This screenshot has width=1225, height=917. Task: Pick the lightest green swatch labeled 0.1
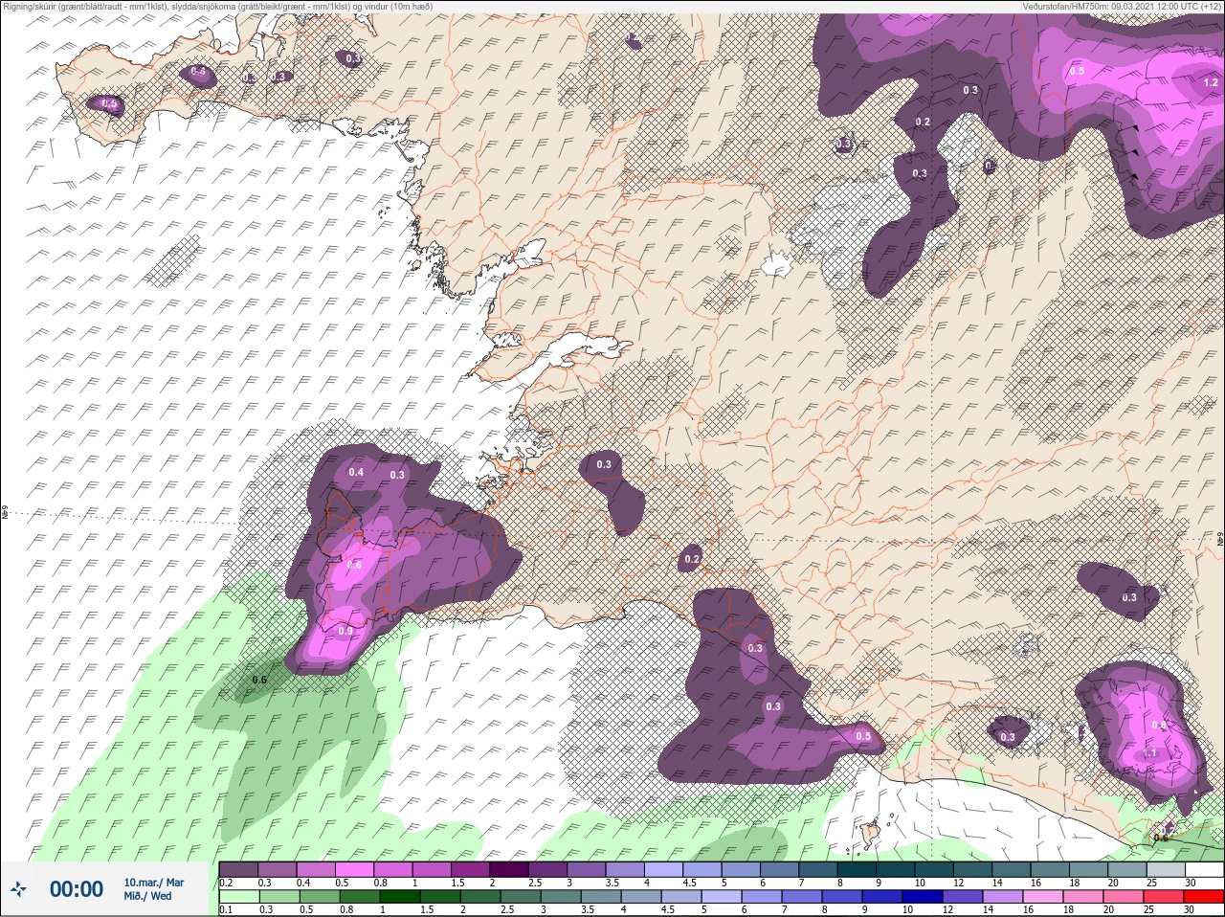(238, 896)
